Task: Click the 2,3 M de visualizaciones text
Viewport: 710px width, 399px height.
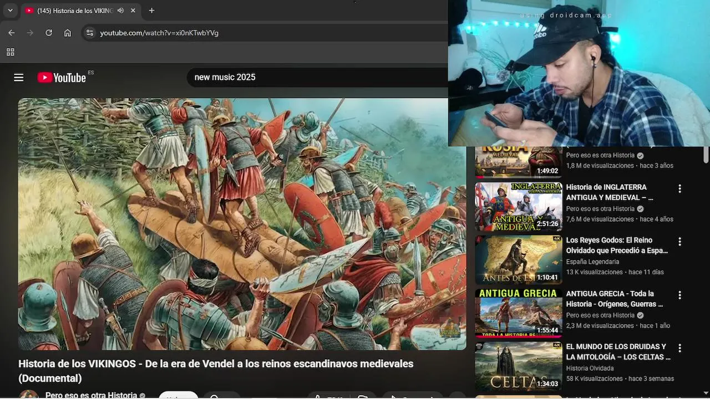Action: pos(600,326)
